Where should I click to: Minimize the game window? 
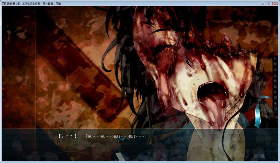[x=262, y=3]
